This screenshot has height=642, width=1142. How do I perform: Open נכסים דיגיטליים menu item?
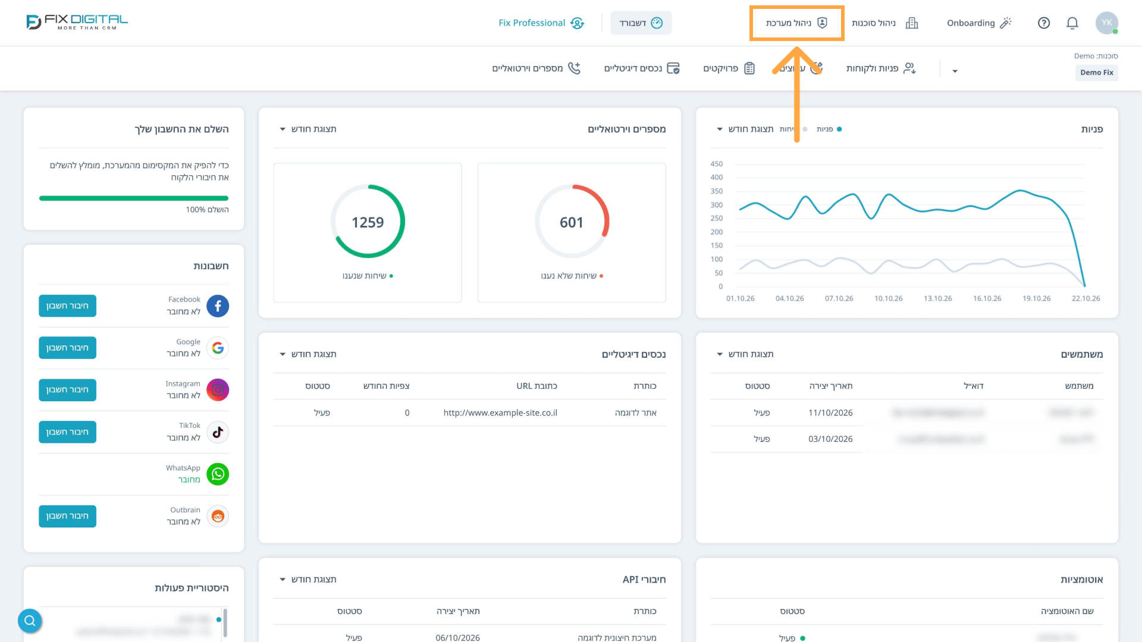pyautogui.click(x=642, y=68)
